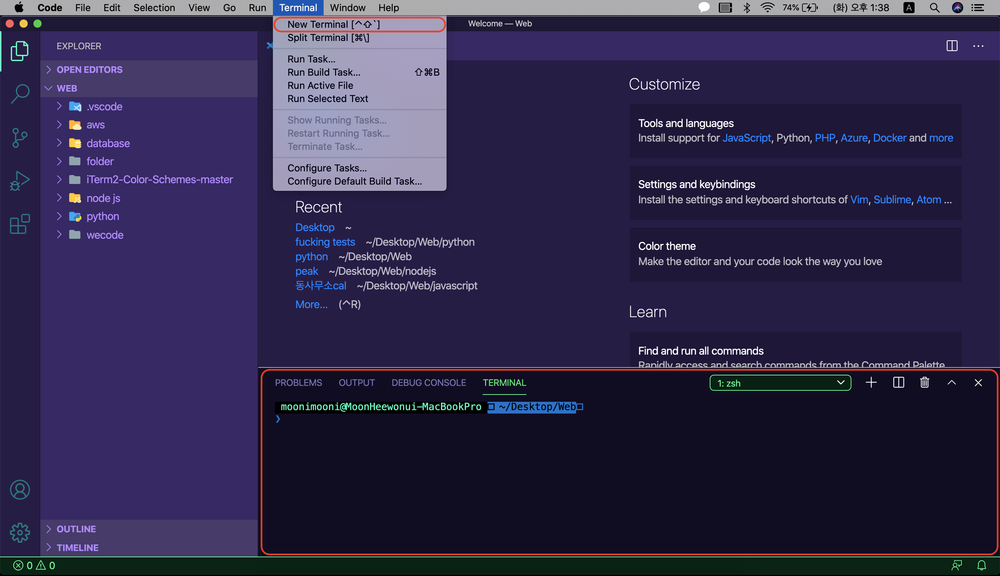This screenshot has width=1000, height=576.
Task: Open the Search view in activity bar
Action: click(x=20, y=94)
